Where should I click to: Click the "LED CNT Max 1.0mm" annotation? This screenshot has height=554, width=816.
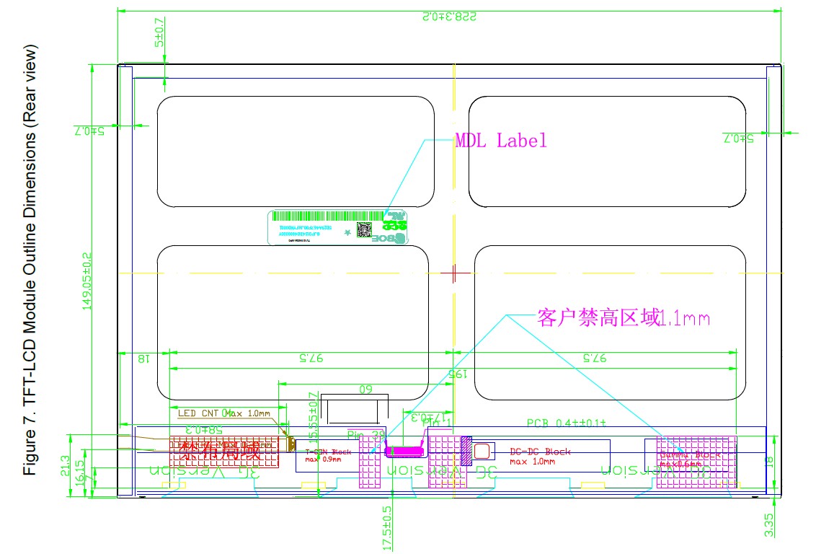pyautogui.click(x=223, y=413)
